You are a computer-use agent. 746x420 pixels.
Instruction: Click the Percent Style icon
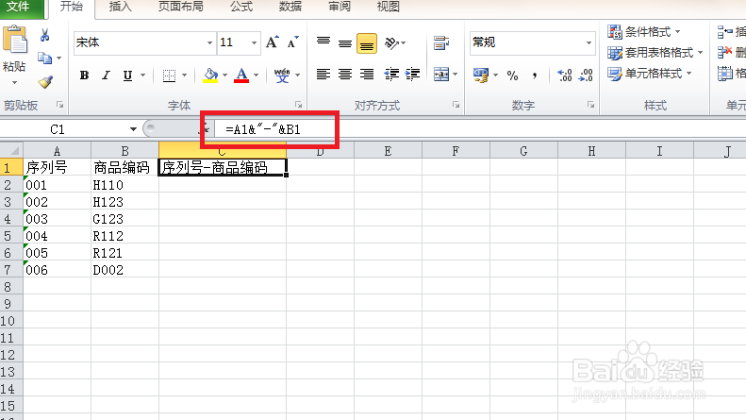pos(512,76)
